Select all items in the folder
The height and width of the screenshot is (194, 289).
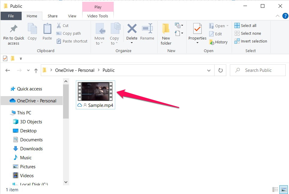[248, 25]
